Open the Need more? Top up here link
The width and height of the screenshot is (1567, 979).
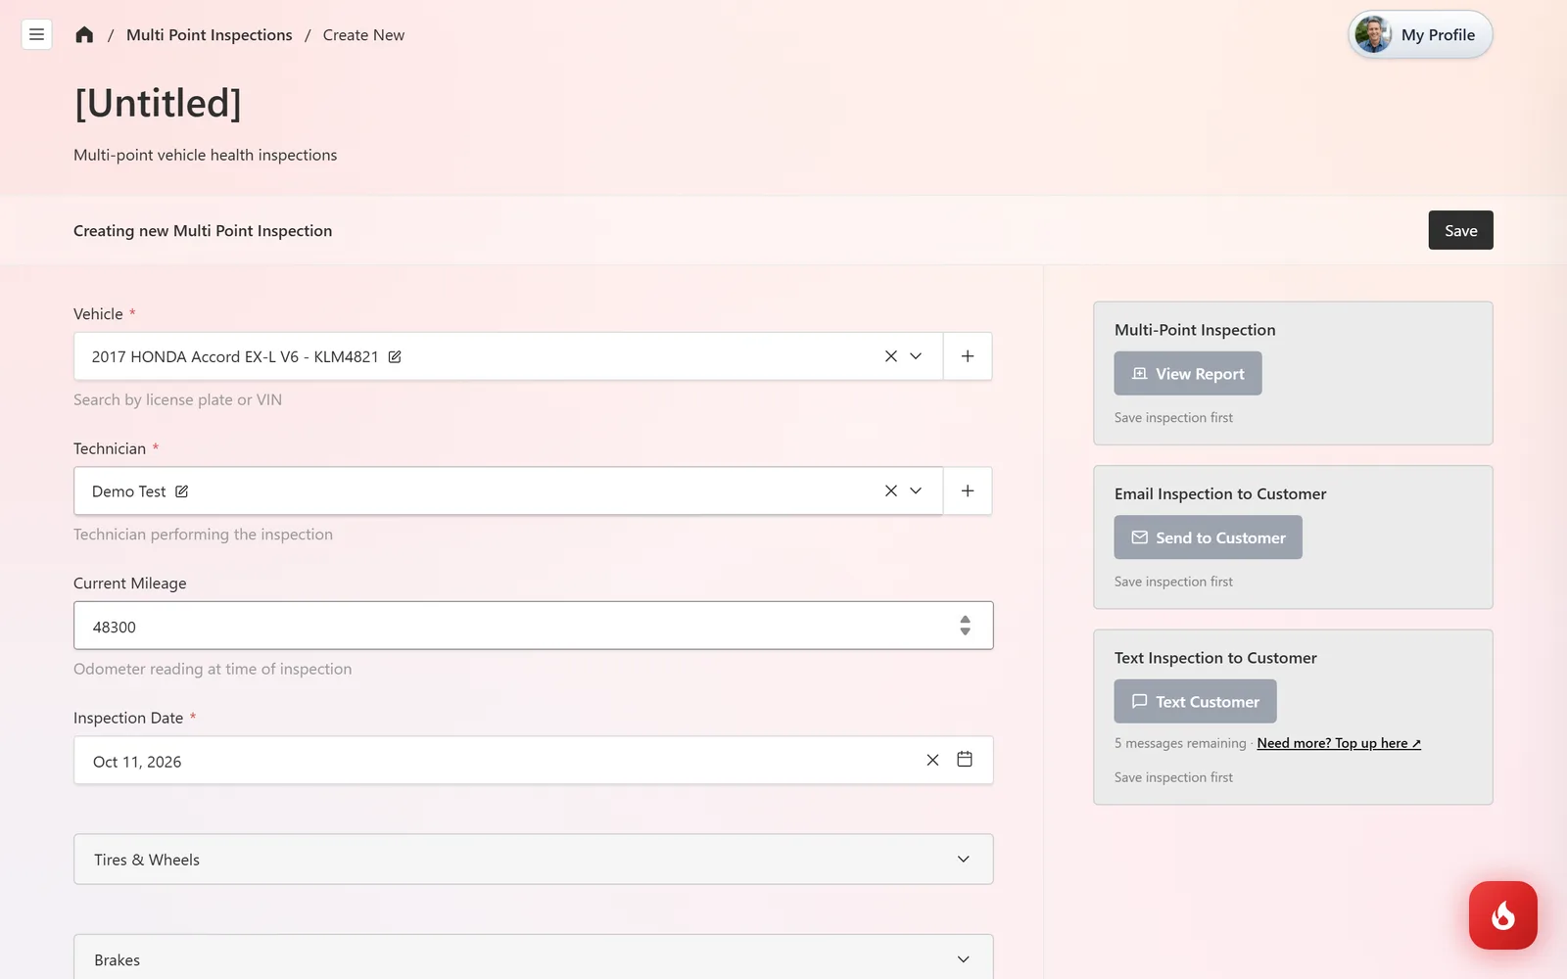pyautogui.click(x=1339, y=743)
